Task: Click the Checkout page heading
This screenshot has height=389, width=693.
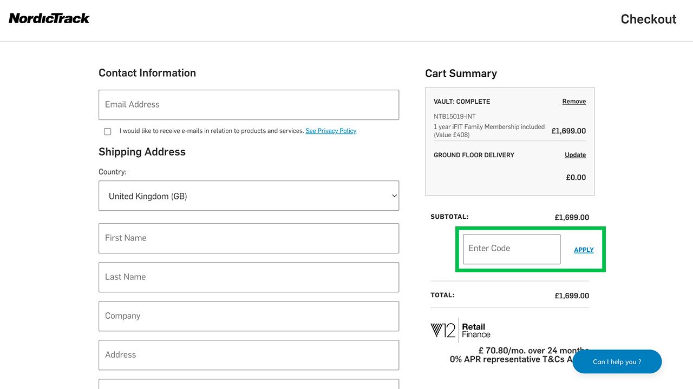Action: (648, 19)
